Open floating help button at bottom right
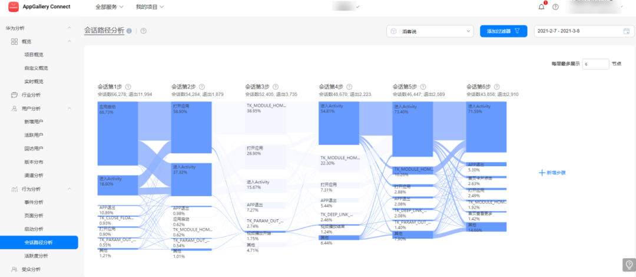 point(629,265)
